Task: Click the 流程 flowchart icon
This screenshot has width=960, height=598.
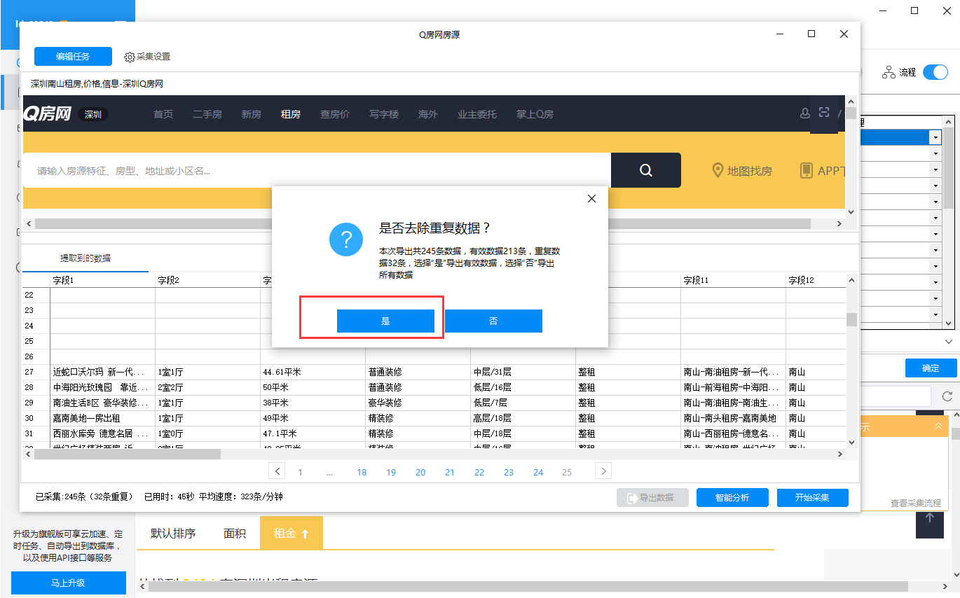Action: (889, 72)
